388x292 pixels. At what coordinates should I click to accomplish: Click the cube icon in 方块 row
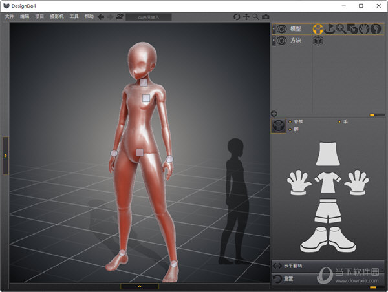tap(318, 41)
